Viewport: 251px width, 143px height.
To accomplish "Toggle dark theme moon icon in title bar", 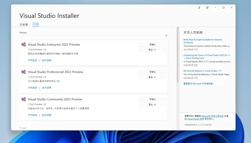I will coord(199,8).
